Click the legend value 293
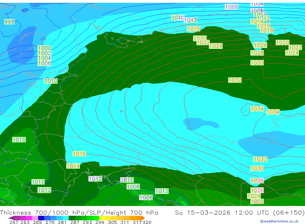Viewport: 305px width, 224px height. (87, 222)
